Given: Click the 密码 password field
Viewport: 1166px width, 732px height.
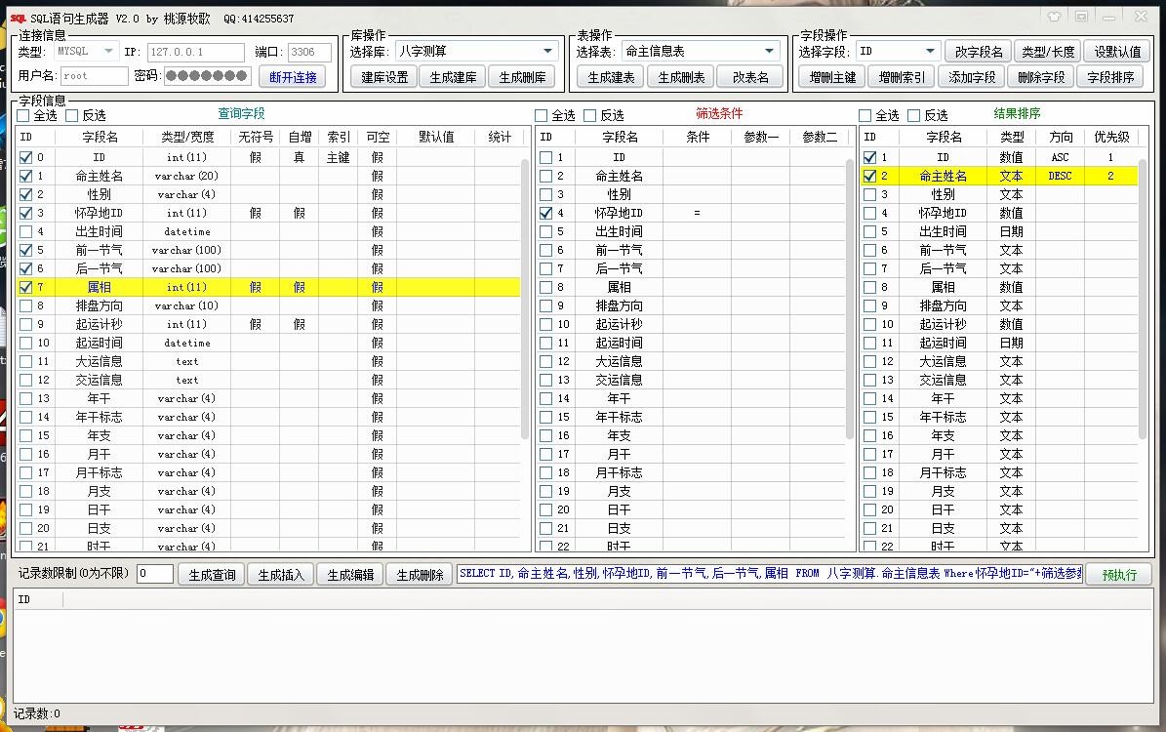Looking at the screenshot, I should [x=208, y=76].
